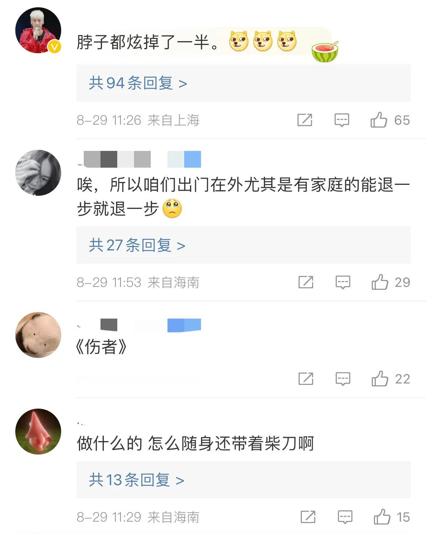Open comment bubble for the 《伤者》 comment
Viewport: 426px width, 534px height.
tap(343, 379)
